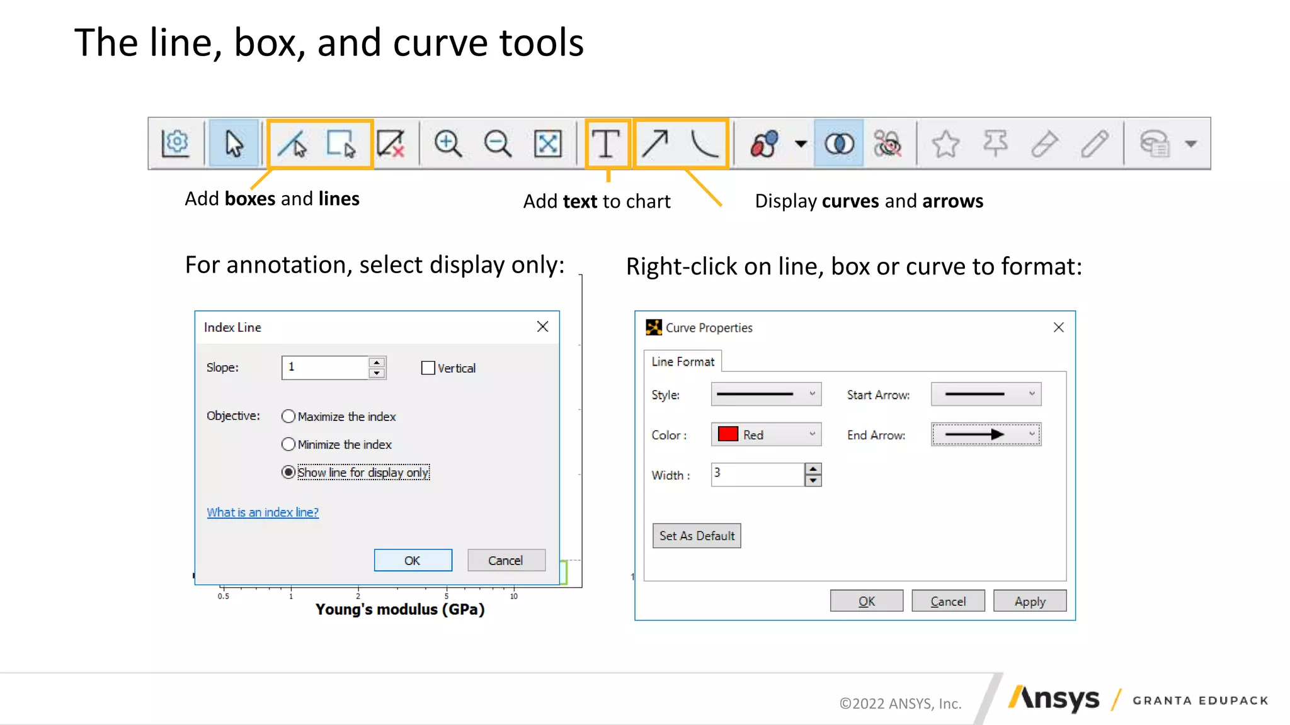Expand the End Arrow dropdown
This screenshot has height=725, width=1290.
pos(986,435)
